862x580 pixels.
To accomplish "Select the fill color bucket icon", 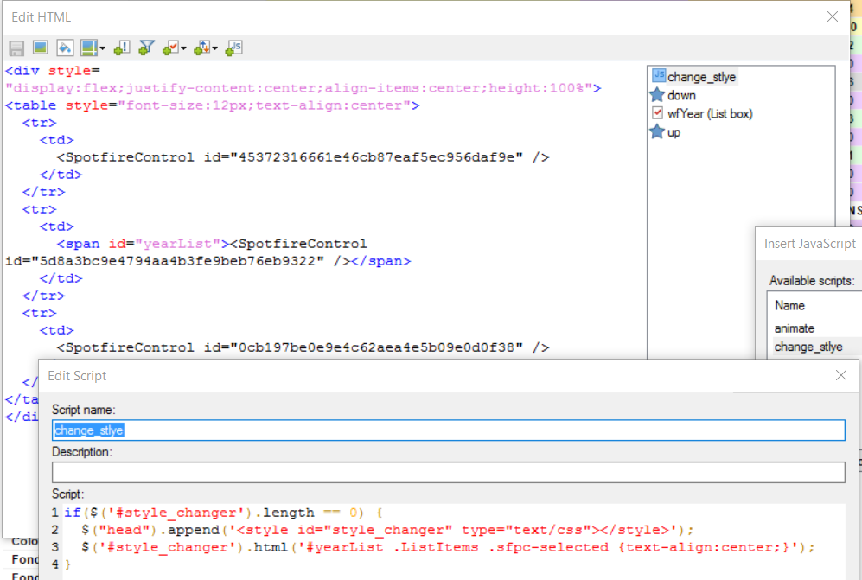I will tap(64, 48).
